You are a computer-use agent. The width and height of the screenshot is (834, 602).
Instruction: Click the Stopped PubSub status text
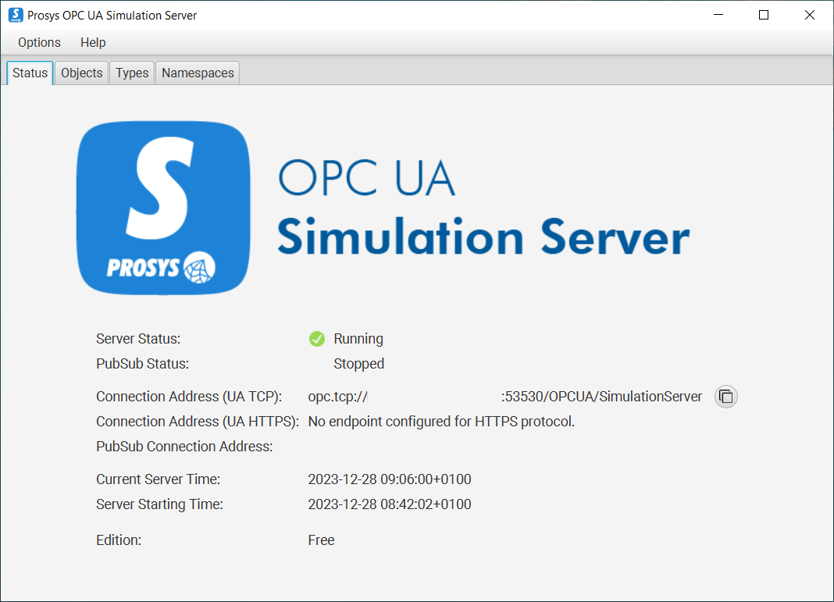[x=358, y=364]
